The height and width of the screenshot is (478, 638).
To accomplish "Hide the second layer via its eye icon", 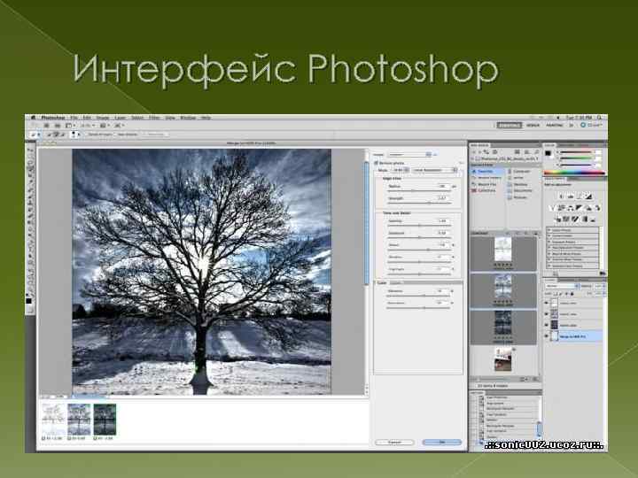I will click(547, 313).
